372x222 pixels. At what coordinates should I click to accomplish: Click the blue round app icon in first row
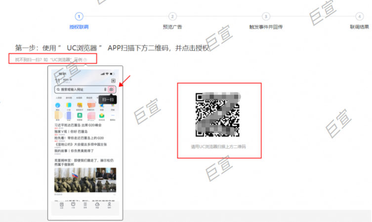58,105
